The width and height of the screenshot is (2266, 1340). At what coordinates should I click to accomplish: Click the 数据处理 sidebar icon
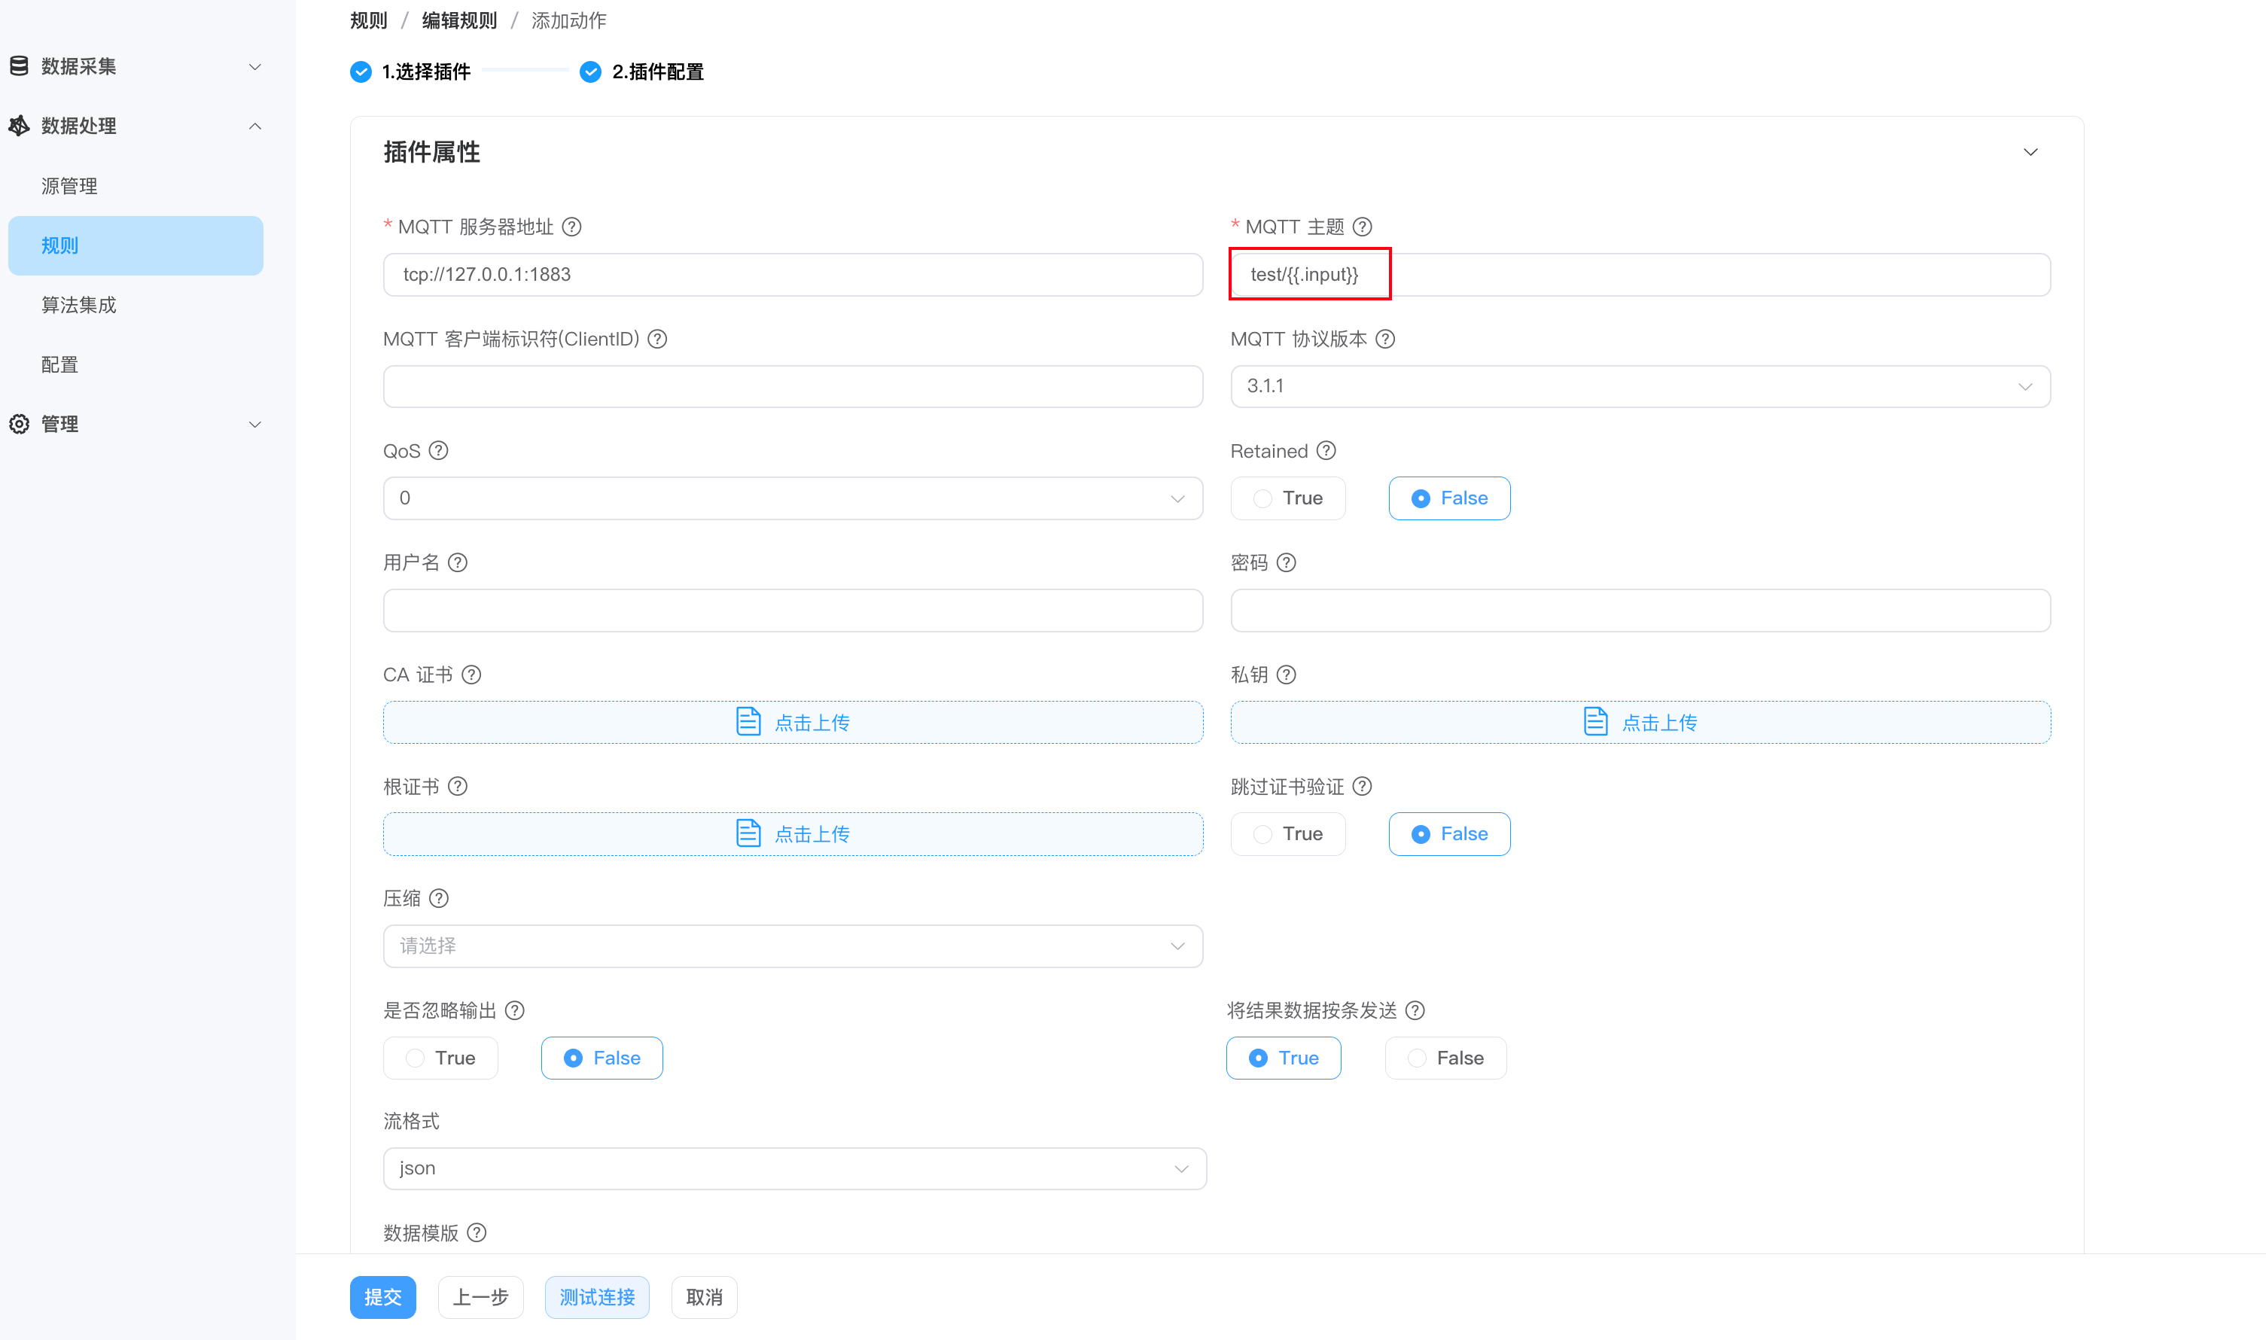click(x=19, y=126)
